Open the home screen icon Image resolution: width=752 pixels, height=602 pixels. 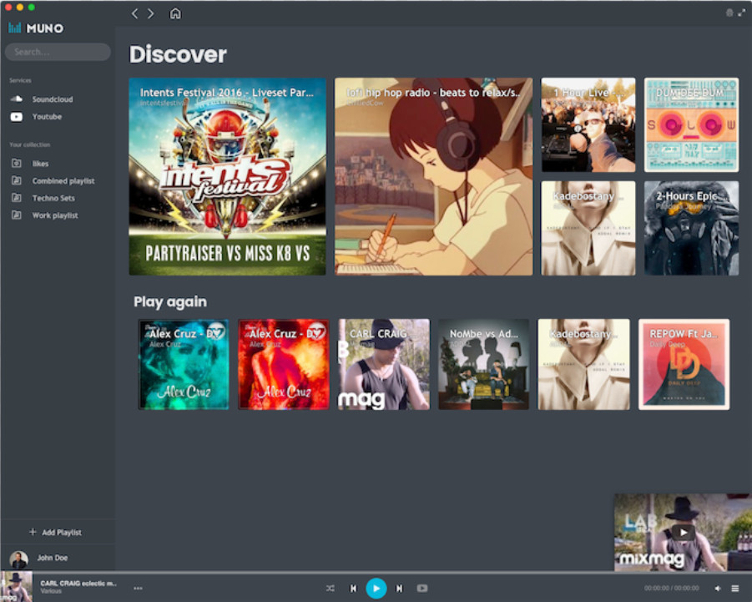[x=175, y=13]
